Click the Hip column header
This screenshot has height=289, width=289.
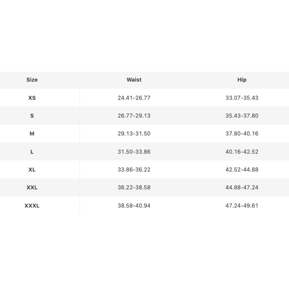pyautogui.click(x=242, y=80)
